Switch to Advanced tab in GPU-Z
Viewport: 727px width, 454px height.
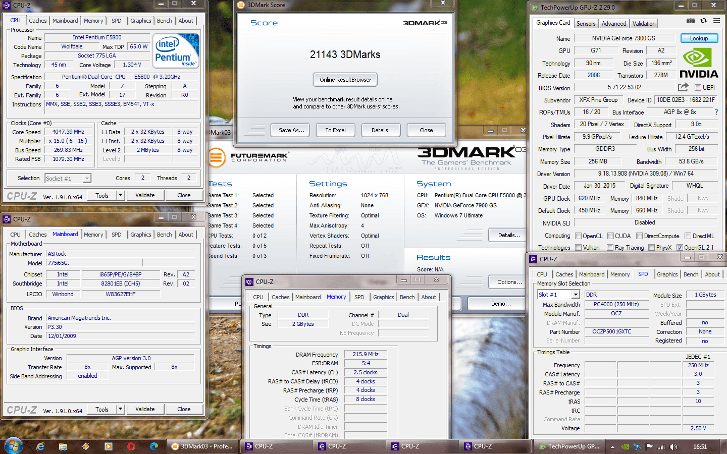614,24
